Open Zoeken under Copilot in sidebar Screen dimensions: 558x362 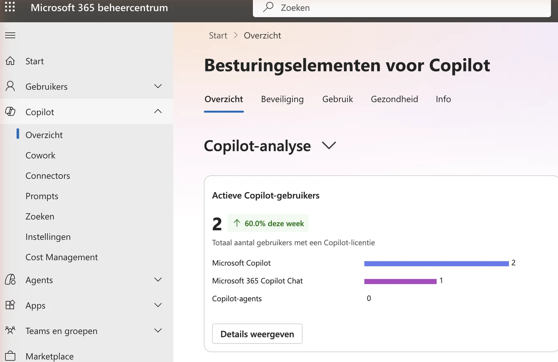[40, 216]
